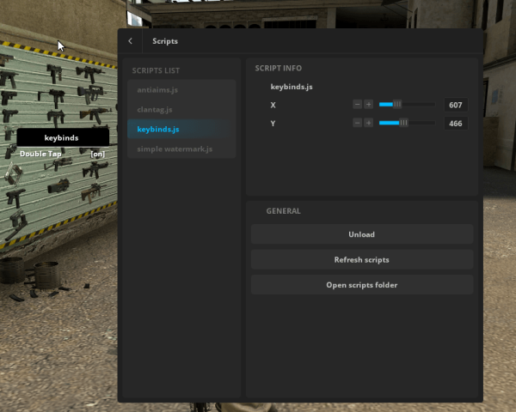Click the Y position slider handle

tap(403, 123)
